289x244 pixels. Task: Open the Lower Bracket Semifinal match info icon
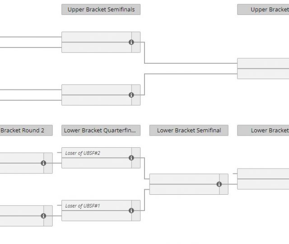point(219,184)
